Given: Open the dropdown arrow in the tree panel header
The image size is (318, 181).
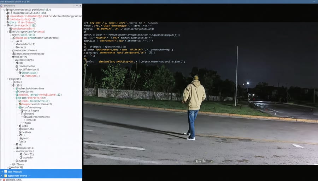Looking at the screenshot, I should click(x=77, y=6).
